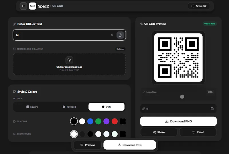Click Preview in the bottom floating bar

pyautogui.click(x=88, y=145)
